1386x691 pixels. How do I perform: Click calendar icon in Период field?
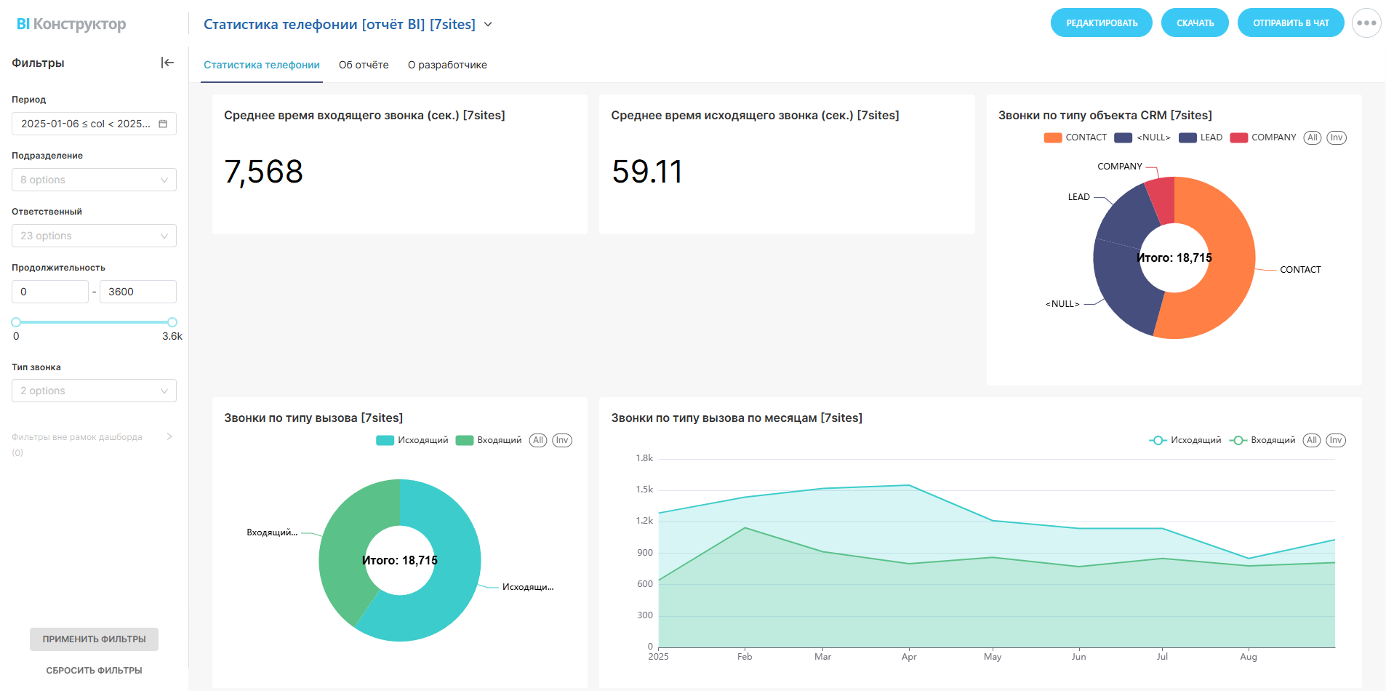pos(163,124)
